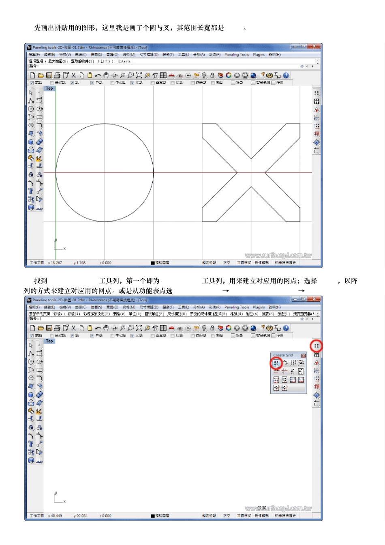
Task: Click the lightbulb icon in the lower Rhino window toolbar
Action: (x=204, y=328)
